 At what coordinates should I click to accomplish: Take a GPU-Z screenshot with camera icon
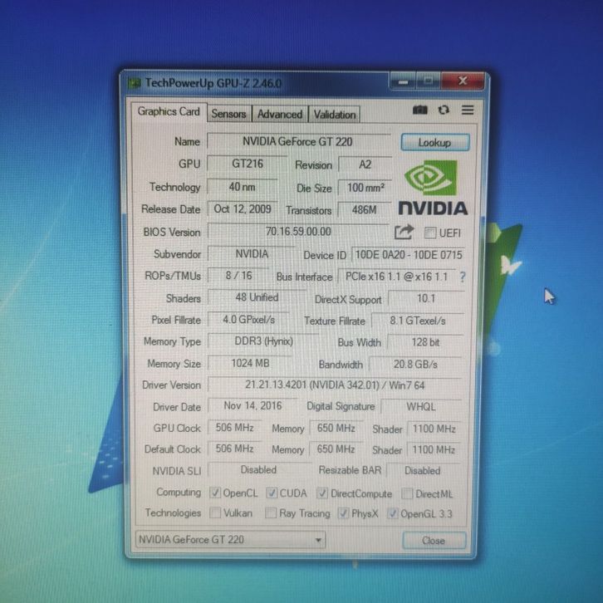(419, 110)
